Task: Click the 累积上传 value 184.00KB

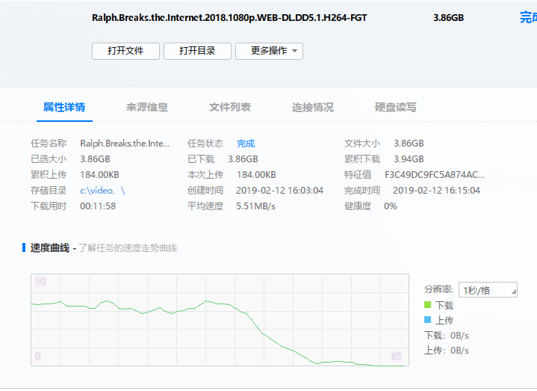Action: point(99,175)
